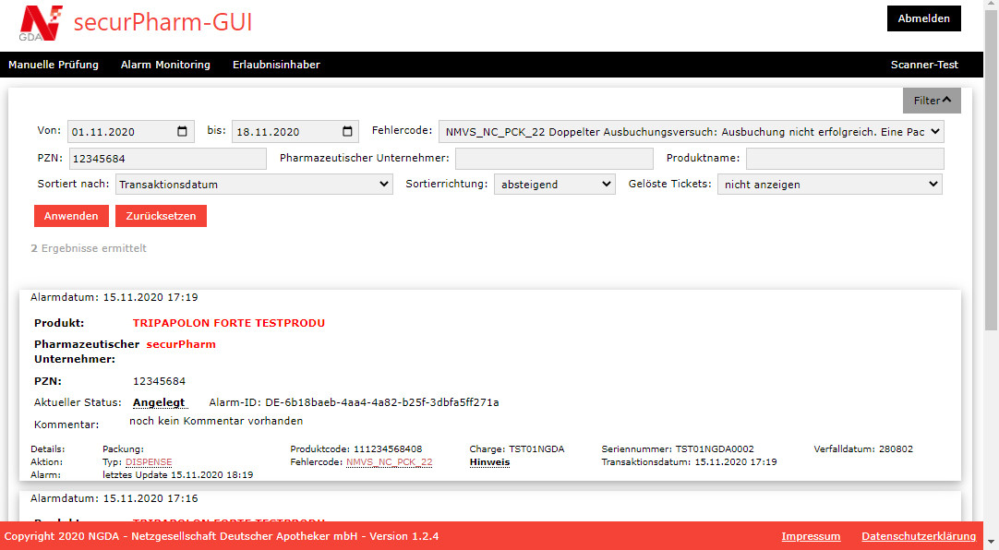Viewport: 999px width, 550px height.
Task: Click the page vertical scrollbar thumb
Action: (992, 172)
